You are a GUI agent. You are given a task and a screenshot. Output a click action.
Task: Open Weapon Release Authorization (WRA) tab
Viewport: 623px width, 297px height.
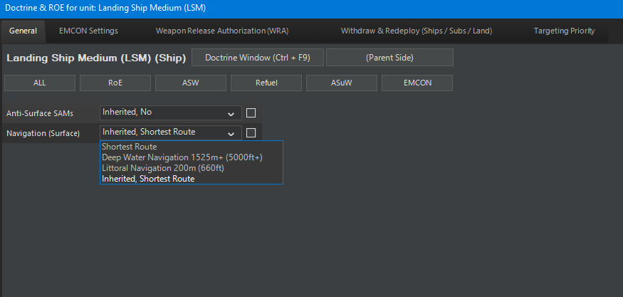[x=222, y=31]
